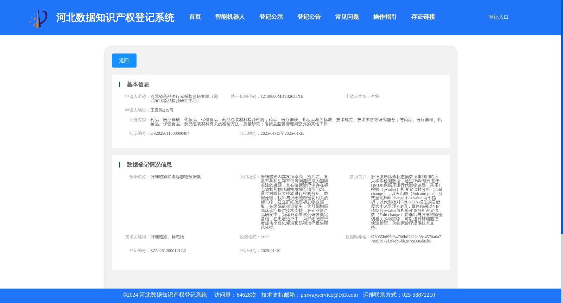Select applicant type value 企业

coord(375,96)
